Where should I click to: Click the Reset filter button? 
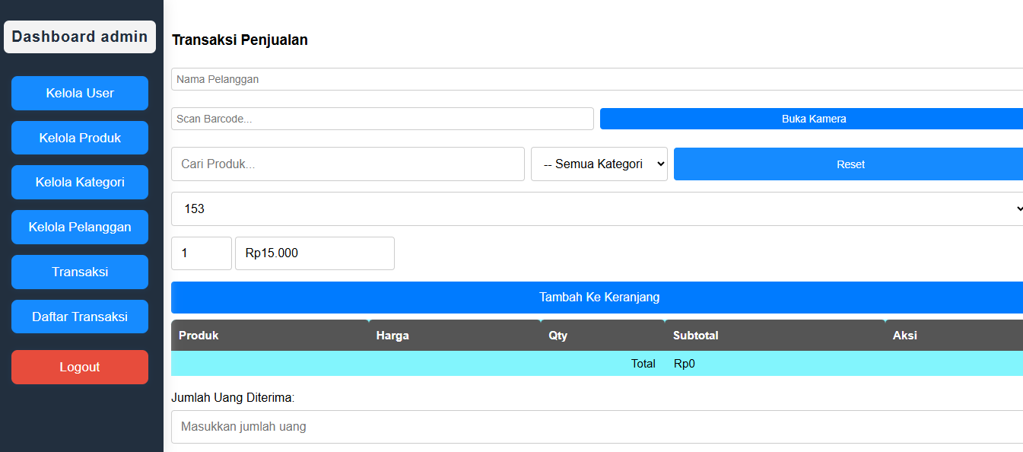tap(850, 164)
